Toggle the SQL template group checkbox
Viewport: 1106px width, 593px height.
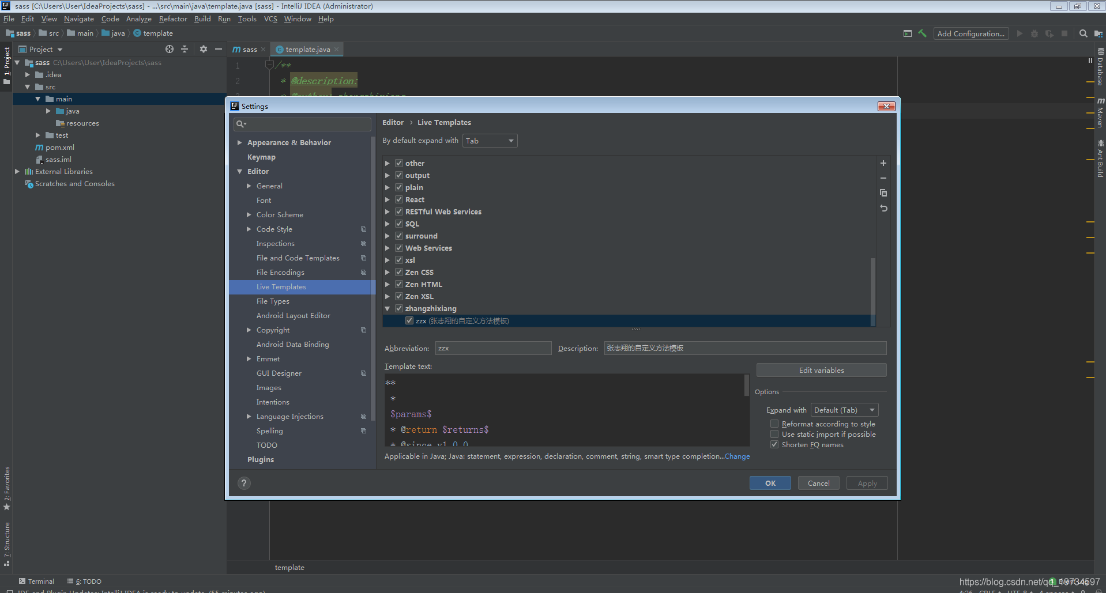(x=399, y=224)
